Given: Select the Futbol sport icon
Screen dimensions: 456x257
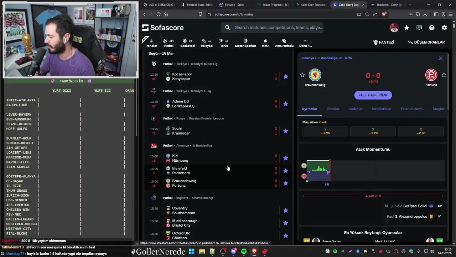Looking at the screenshot, I should pyautogui.click(x=169, y=43).
